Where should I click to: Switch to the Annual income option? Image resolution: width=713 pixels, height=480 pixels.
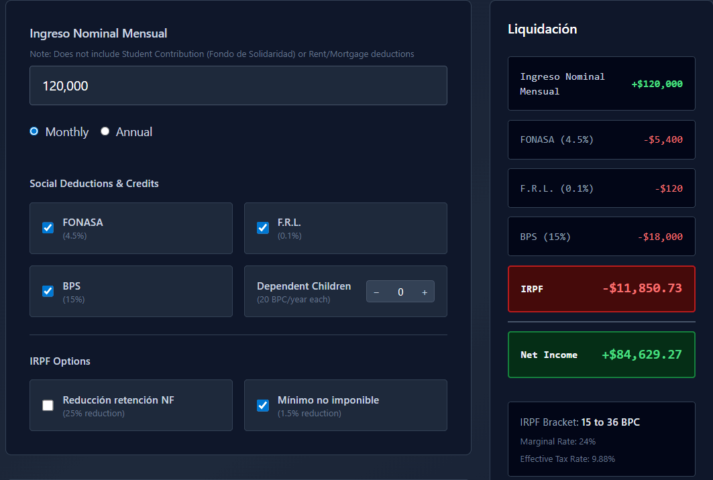pos(105,131)
